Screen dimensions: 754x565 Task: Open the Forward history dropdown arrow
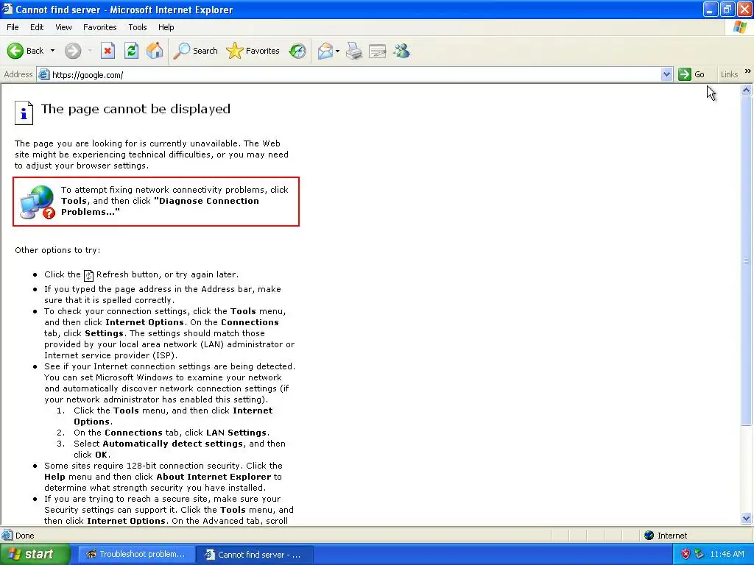(x=91, y=51)
